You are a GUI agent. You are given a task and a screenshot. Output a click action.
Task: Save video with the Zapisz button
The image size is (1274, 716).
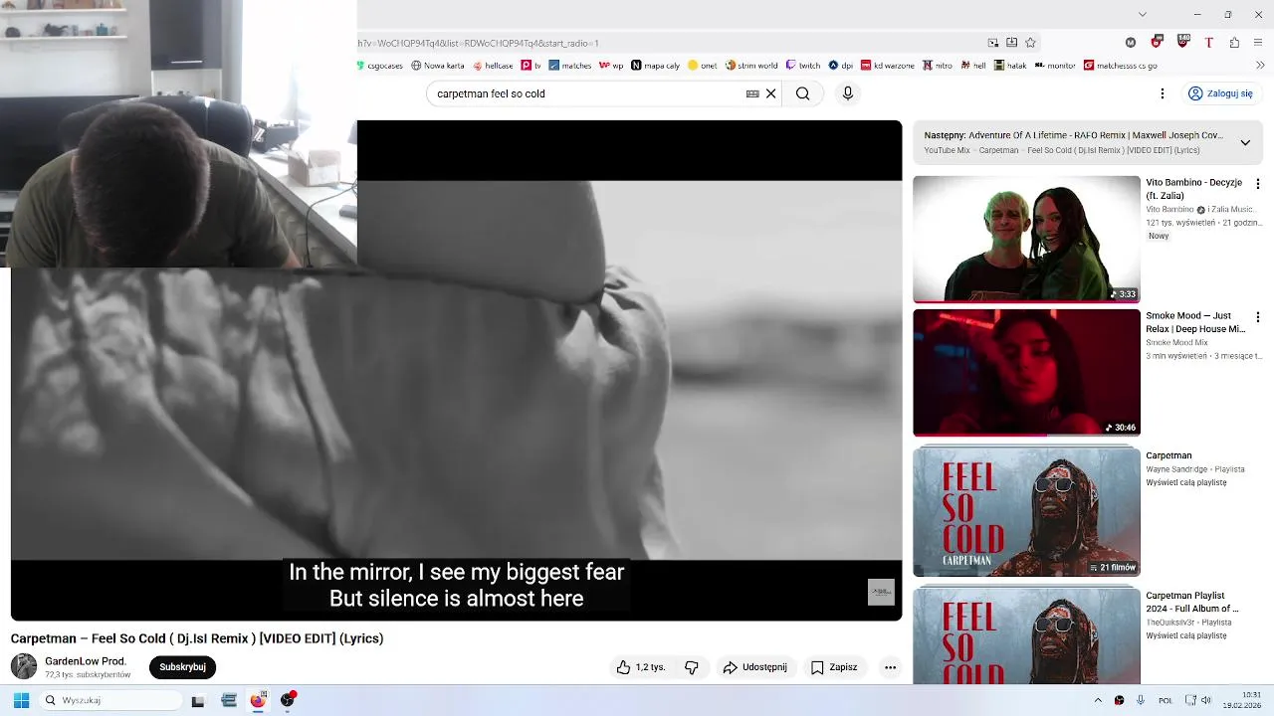point(834,667)
